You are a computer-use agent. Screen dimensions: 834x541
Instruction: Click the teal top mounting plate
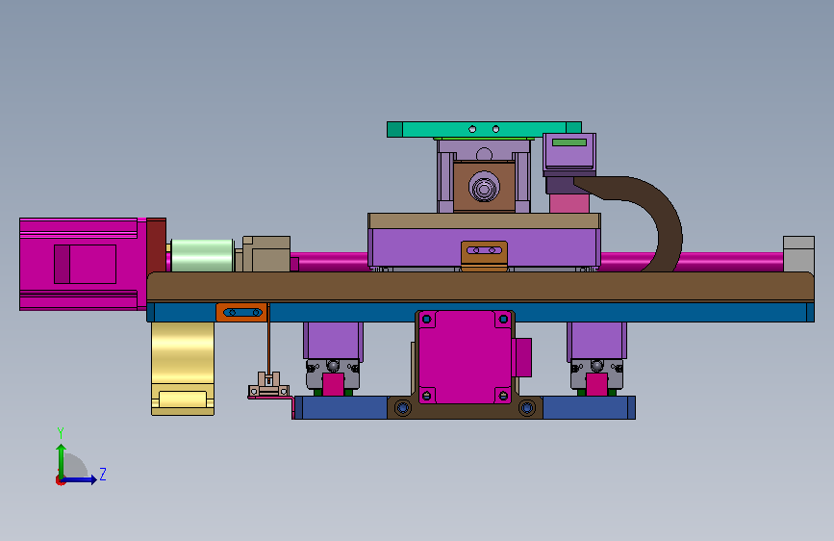coord(484,129)
